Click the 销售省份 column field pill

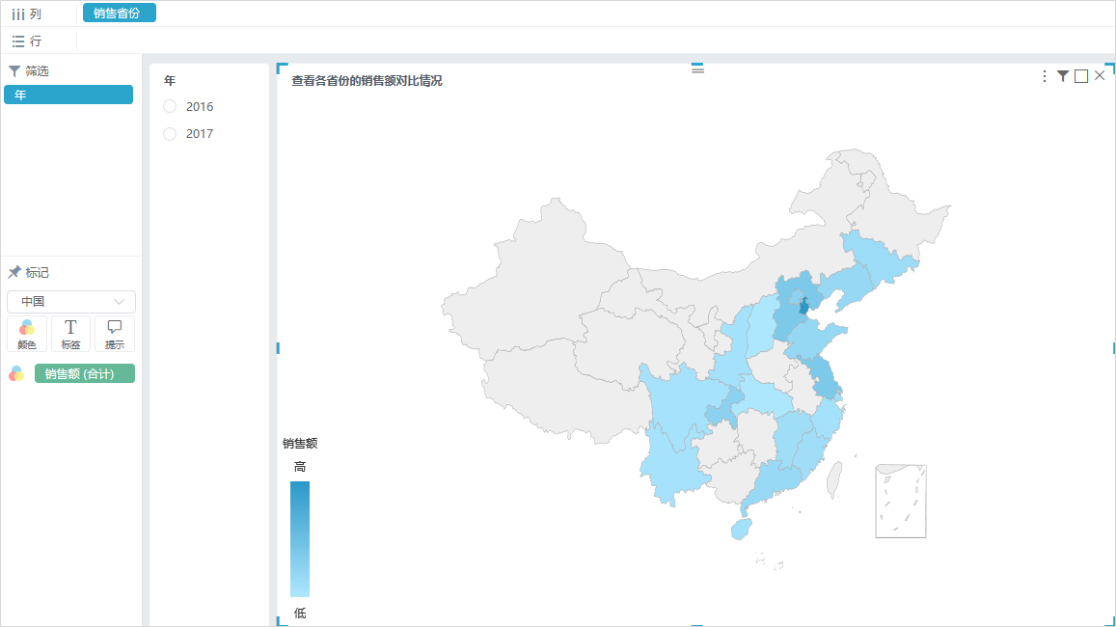coord(119,13)
